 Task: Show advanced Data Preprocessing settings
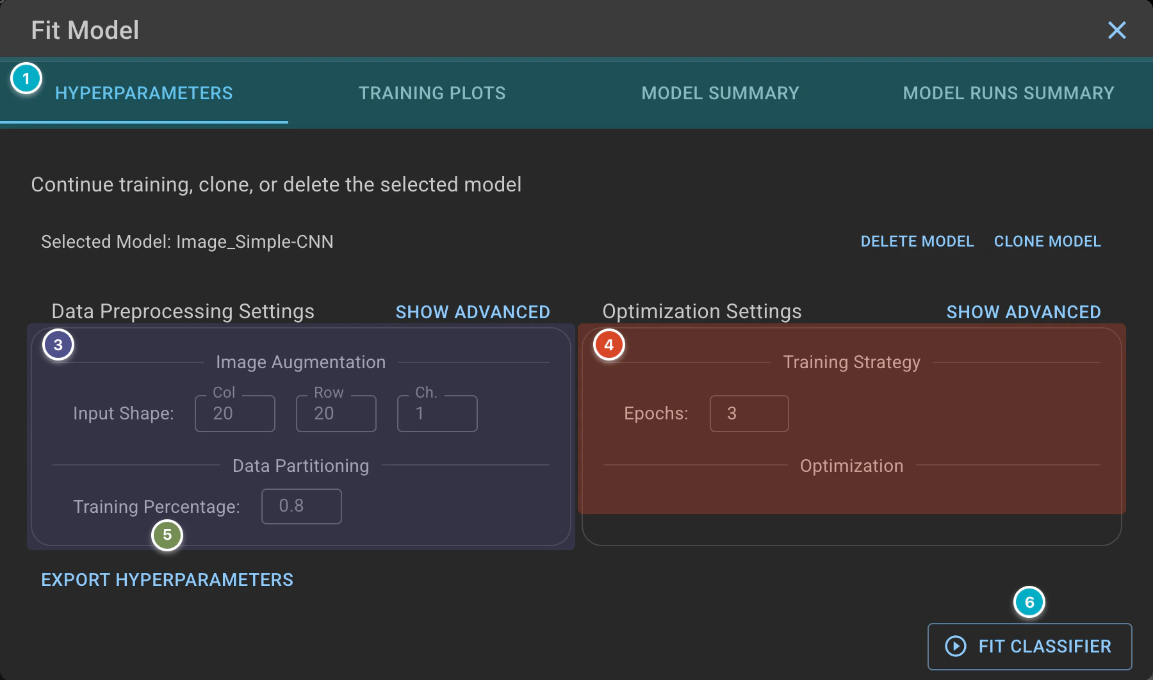click(473, 312)
